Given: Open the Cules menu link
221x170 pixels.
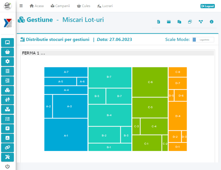Looking at the screenshot, I should pyautogui.click(x=84, y=6).
